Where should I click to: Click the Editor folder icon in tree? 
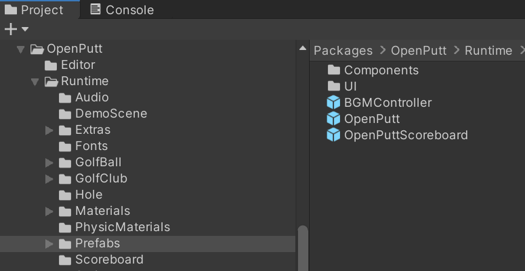(51, 65)
